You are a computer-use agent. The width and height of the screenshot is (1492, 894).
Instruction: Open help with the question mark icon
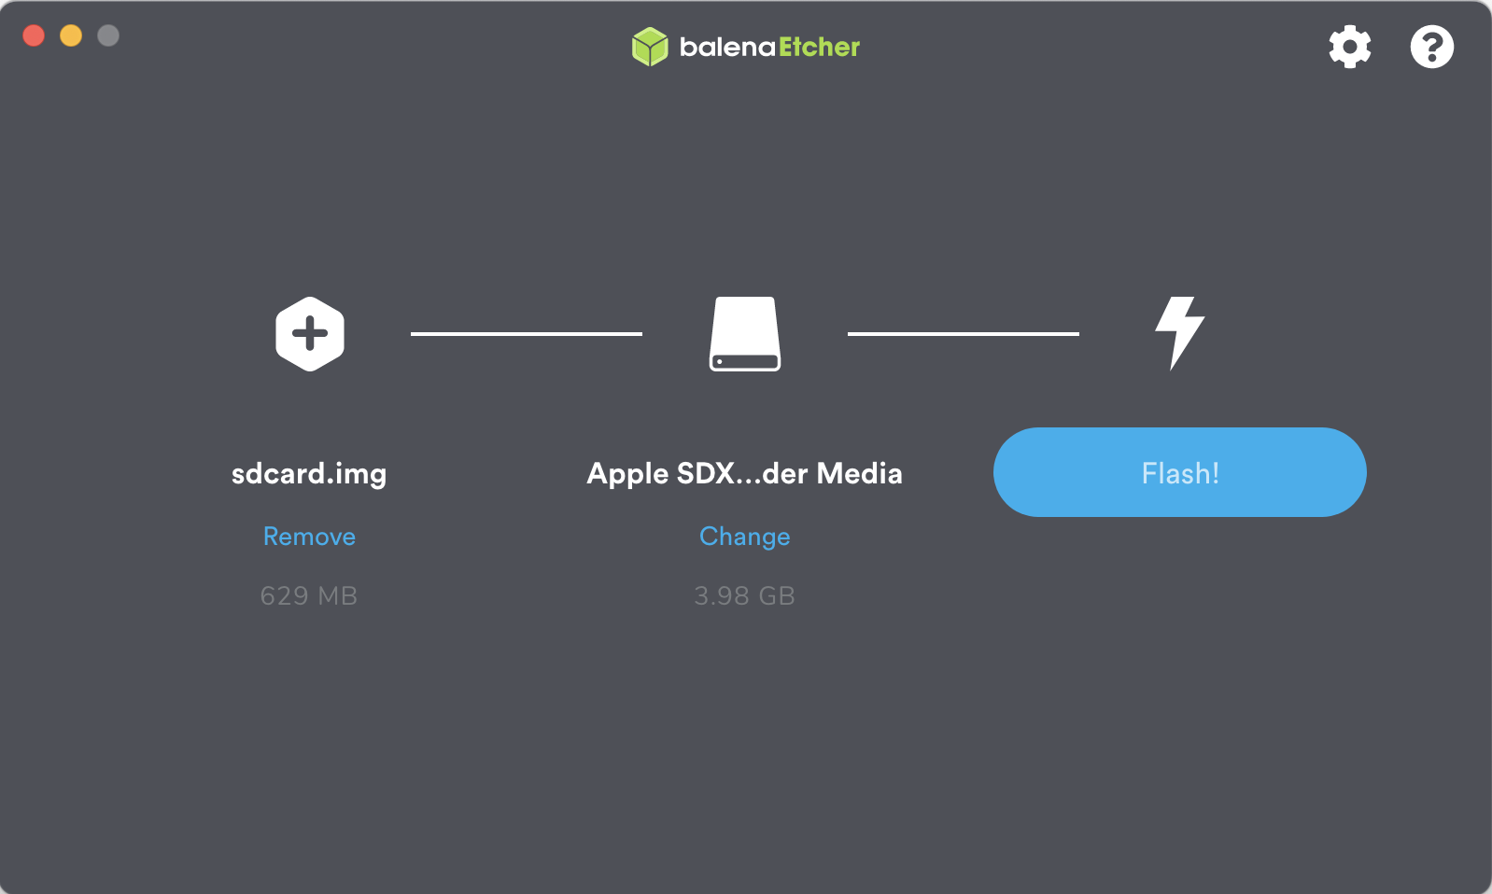pos(1431,47)
